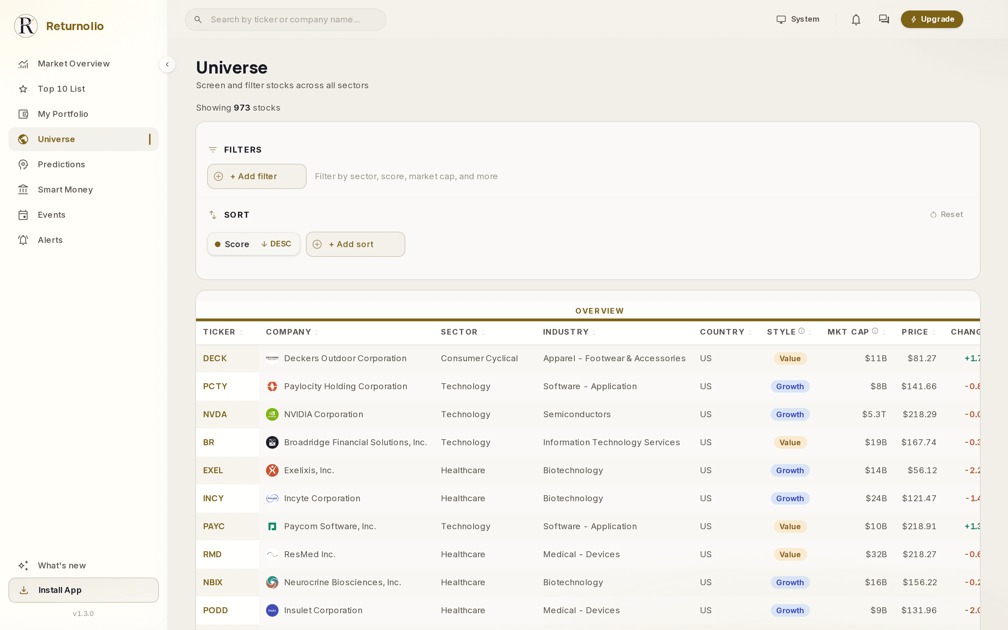Click the NVIDIA Corporation logo
1008x630 pixels.
click(272, 414)
